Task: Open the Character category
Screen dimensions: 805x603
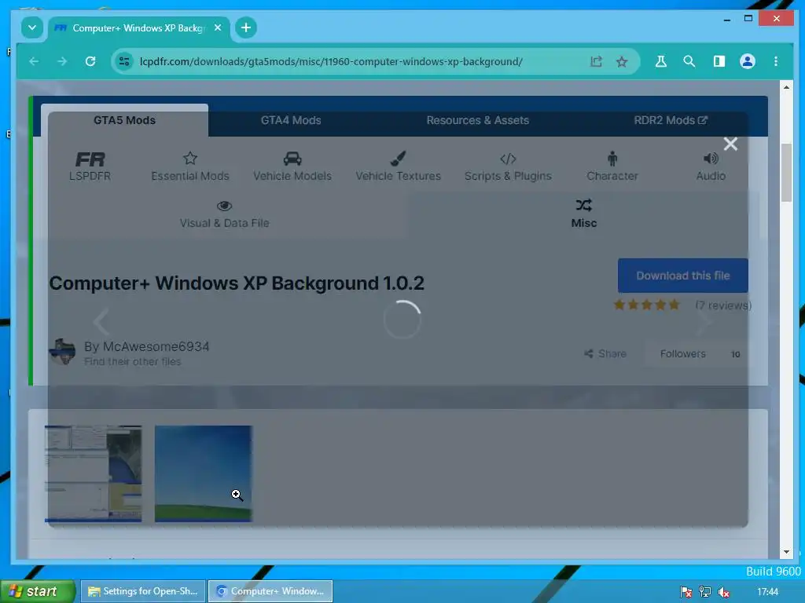Action: (612, 166)
